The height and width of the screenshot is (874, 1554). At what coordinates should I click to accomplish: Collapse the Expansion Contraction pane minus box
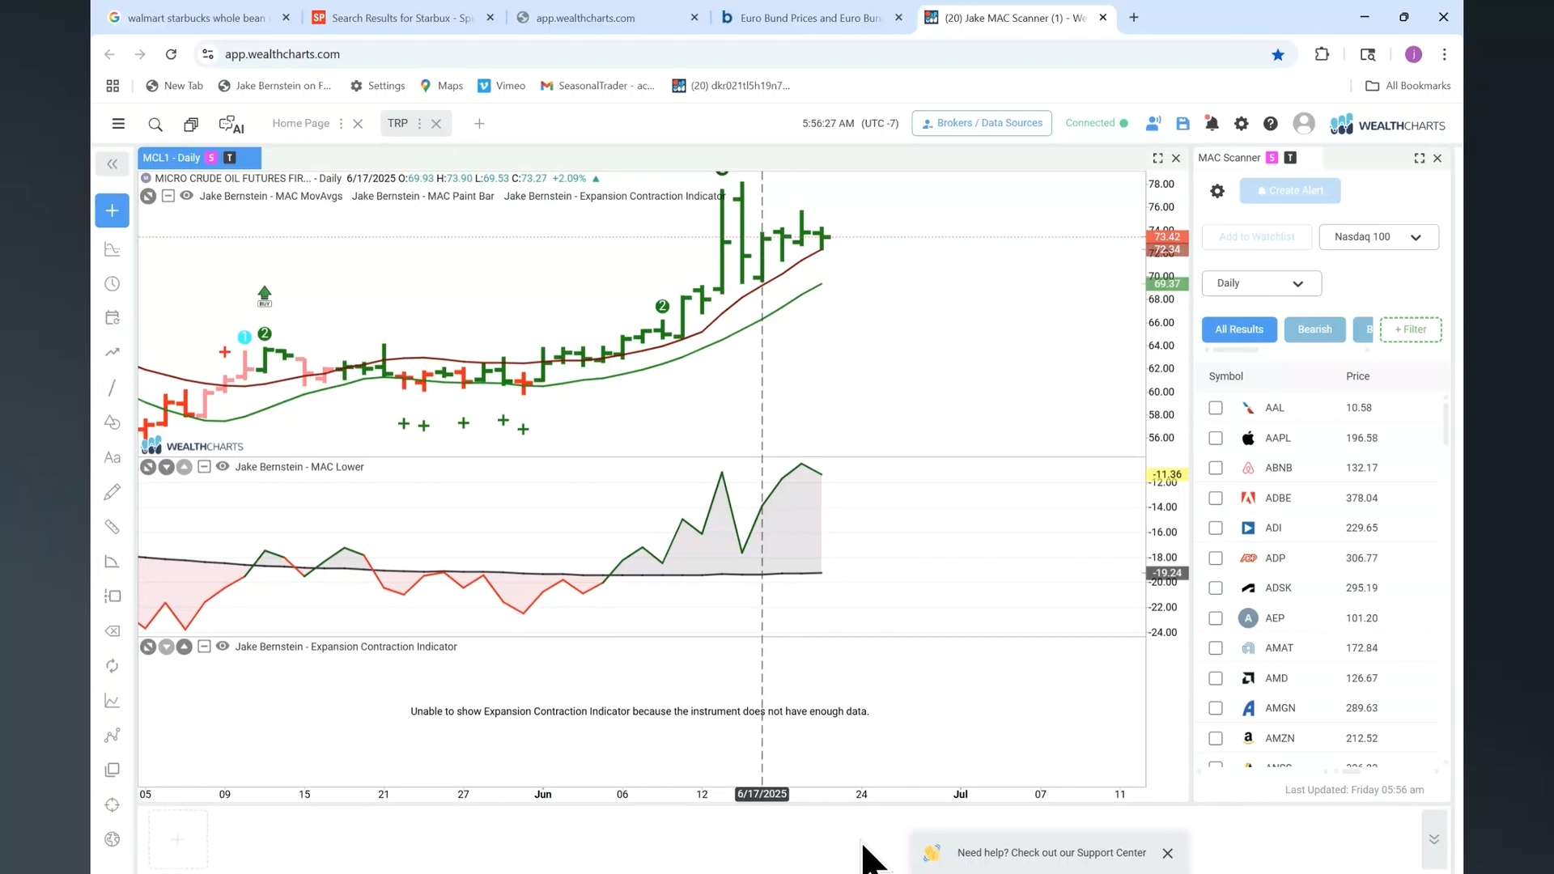click(x=204, y=647)
